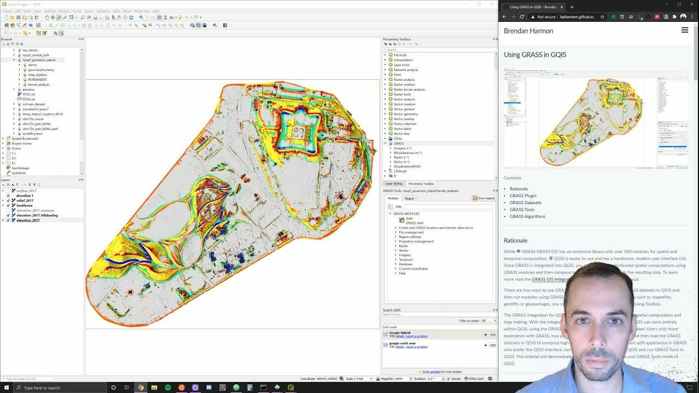Click the Type to locate search field
Screen dimensions: 699x393
pos(28,379)
